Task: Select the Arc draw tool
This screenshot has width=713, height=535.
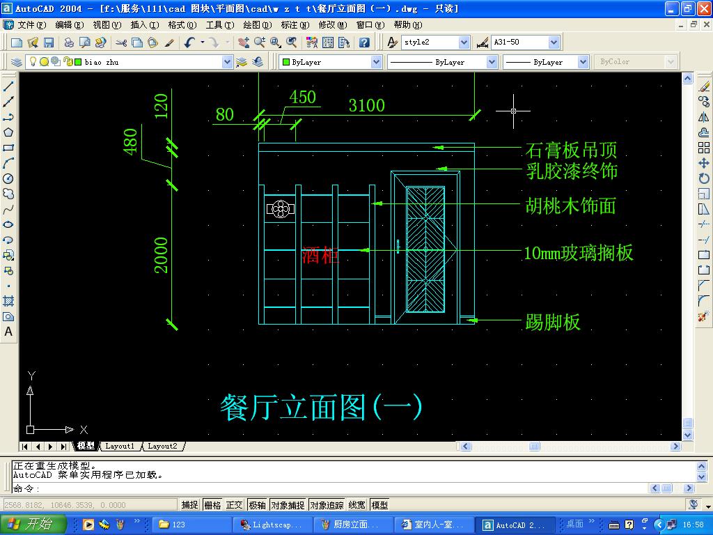Action: coord(8,163)
